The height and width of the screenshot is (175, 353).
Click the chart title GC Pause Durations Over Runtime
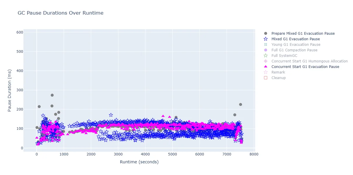tap(60, 13)
